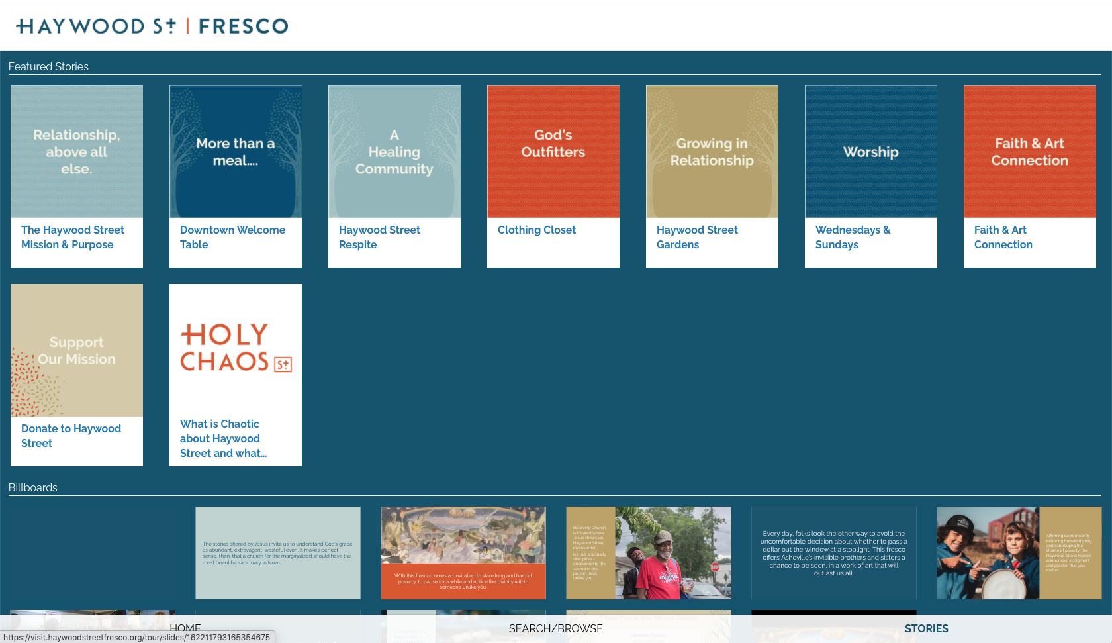The width and height of the screenshot is (1112, 643).
Task: Open The Haywood Street Mission & Purpose link
Action: click(73, 237)
